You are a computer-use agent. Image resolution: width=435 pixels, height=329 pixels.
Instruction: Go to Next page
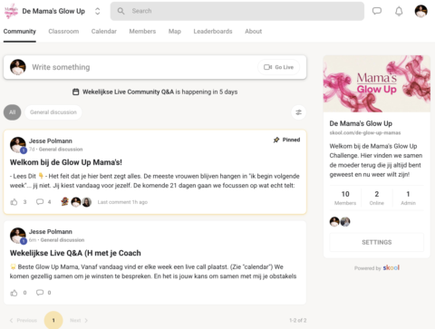[x=79, y=320]
